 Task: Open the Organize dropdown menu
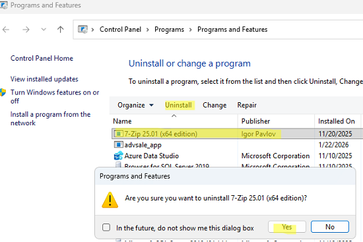(136, 105)
